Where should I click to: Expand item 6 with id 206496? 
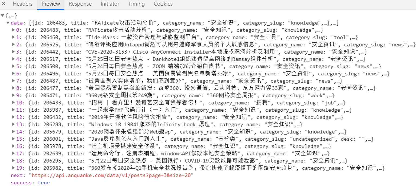click(13, 74)
